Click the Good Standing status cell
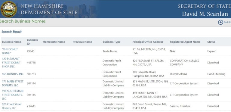This screenshot has height=112, width=231. [x=216, y=74]
